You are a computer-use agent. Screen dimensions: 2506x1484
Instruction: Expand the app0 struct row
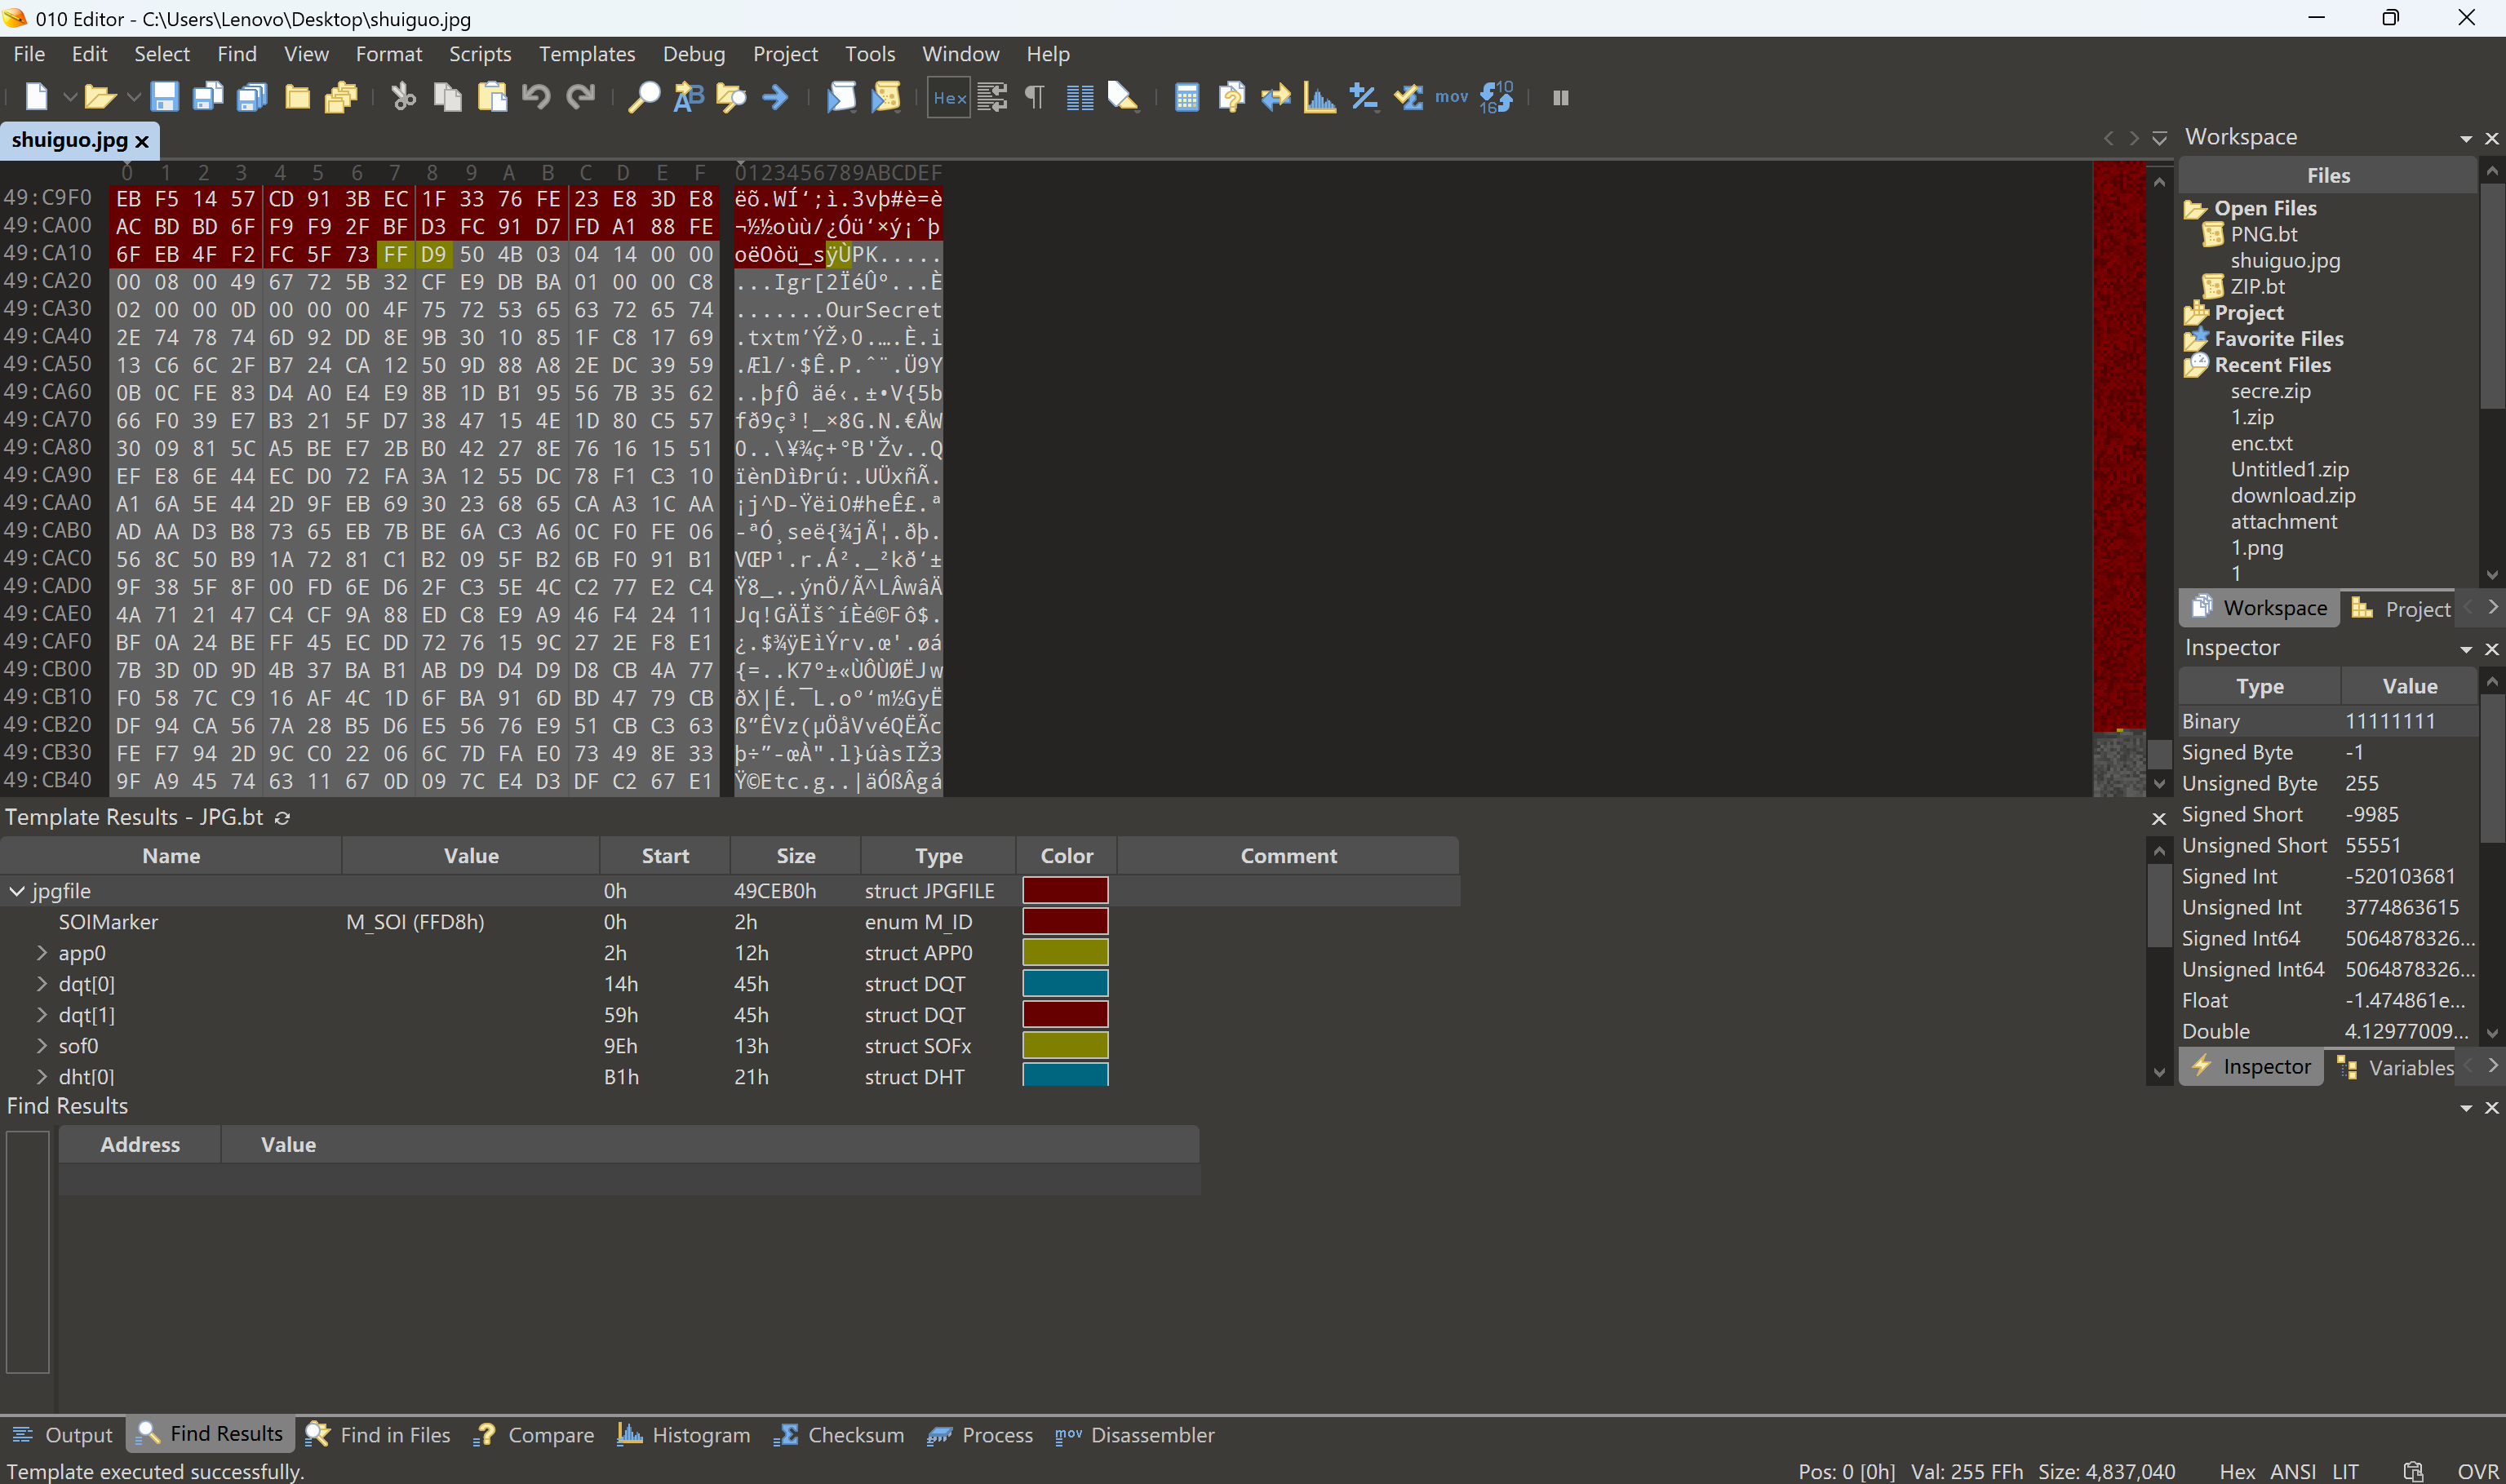(42, 953)
